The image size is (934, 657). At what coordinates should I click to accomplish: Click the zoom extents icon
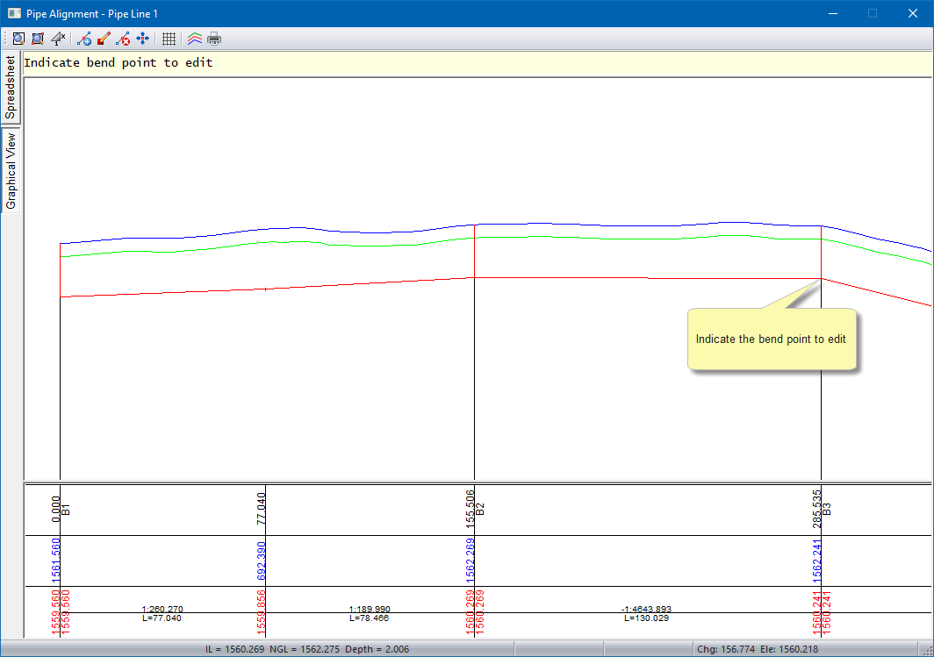(38, 39)
